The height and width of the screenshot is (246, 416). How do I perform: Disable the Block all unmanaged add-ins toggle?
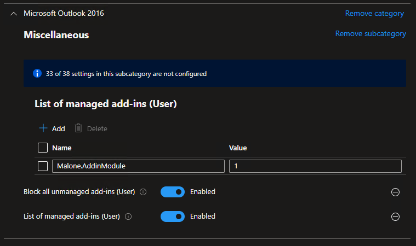[x=172, y=192]
